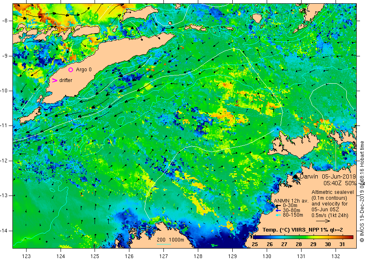Click the '(0.1m contours)' text
This screenshot has width=365, height=261.
(x=329, y=198)
